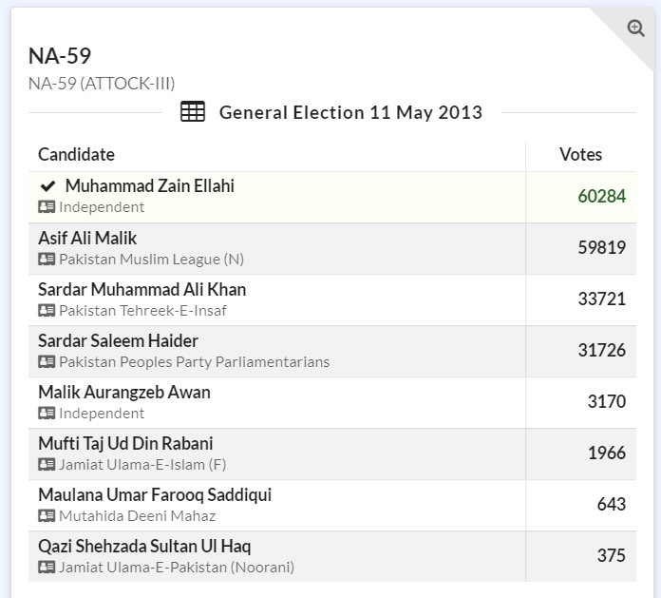Click the party card icon beside Pakistan Muslim League (N)
This screenshot has width=661, height=598.
click(47, 259)
